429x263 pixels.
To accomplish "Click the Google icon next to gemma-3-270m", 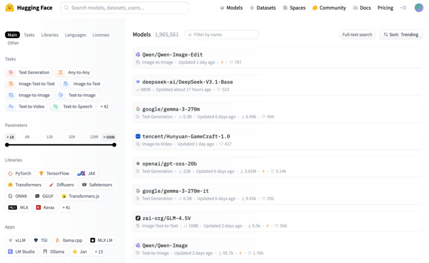I will pos(138,109).
